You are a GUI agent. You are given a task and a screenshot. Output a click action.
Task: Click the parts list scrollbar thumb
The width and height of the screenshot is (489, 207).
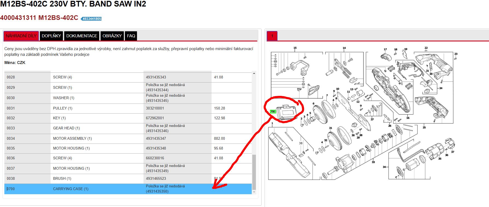(x=254, y=172)
